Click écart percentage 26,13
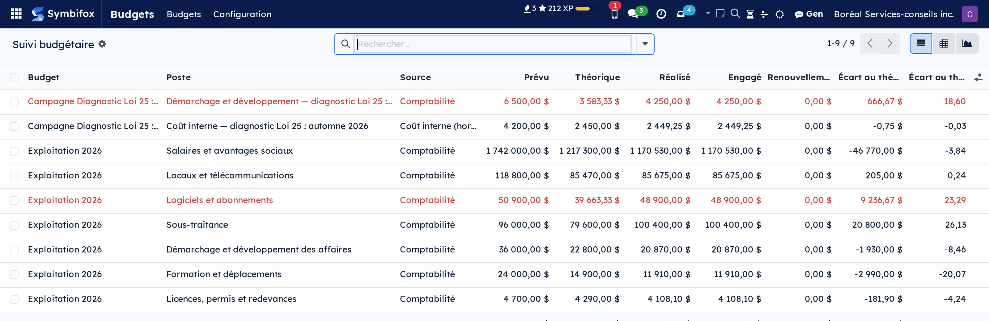 click(955, 225)
